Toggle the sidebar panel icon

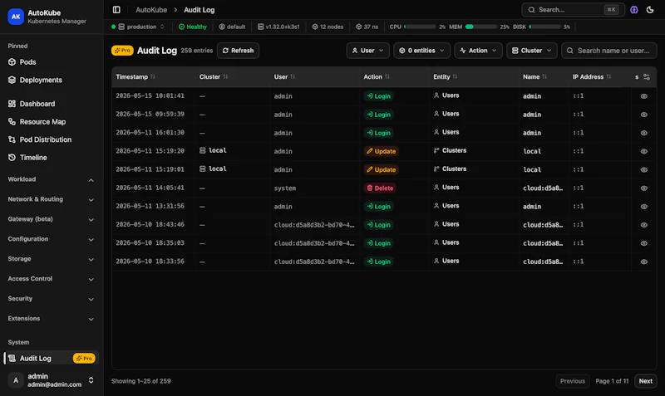tap(116, 10)
